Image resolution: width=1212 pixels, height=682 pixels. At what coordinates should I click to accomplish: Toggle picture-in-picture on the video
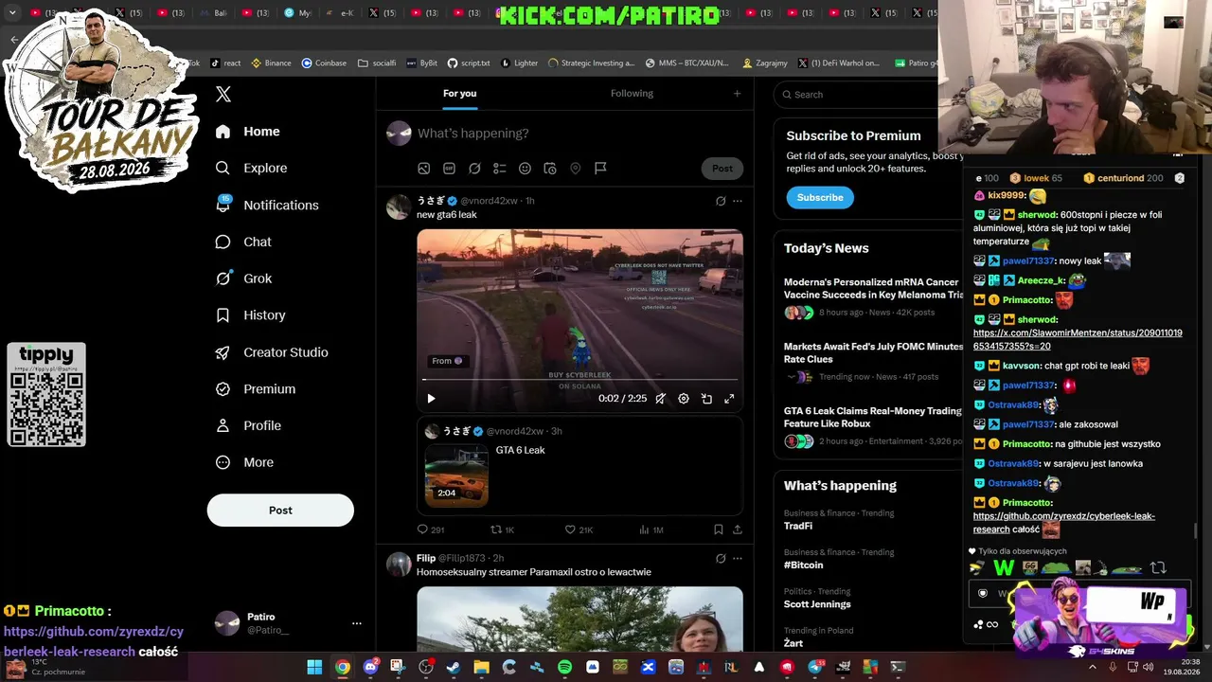[x=706, y=399]
